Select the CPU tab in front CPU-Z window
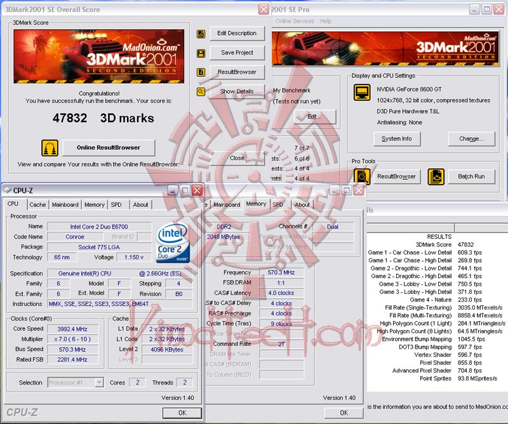508x424 pixels. pos(13,204)
